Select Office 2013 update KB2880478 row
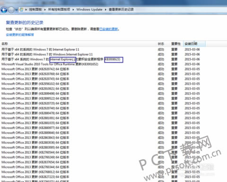227x182 pixels. point(101,113)
